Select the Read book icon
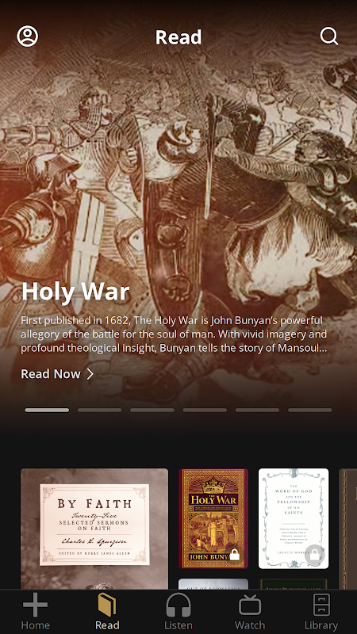The height and width of the screenshot is (634, 357). click(x=107, y=605)
